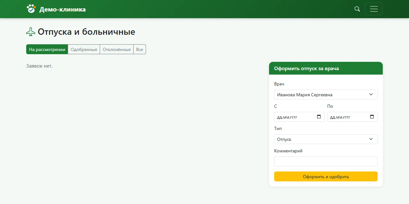The height and width of the screenshot is (204, 409).
Task: Click the Заявок нет. text
Action: [39, 66]
